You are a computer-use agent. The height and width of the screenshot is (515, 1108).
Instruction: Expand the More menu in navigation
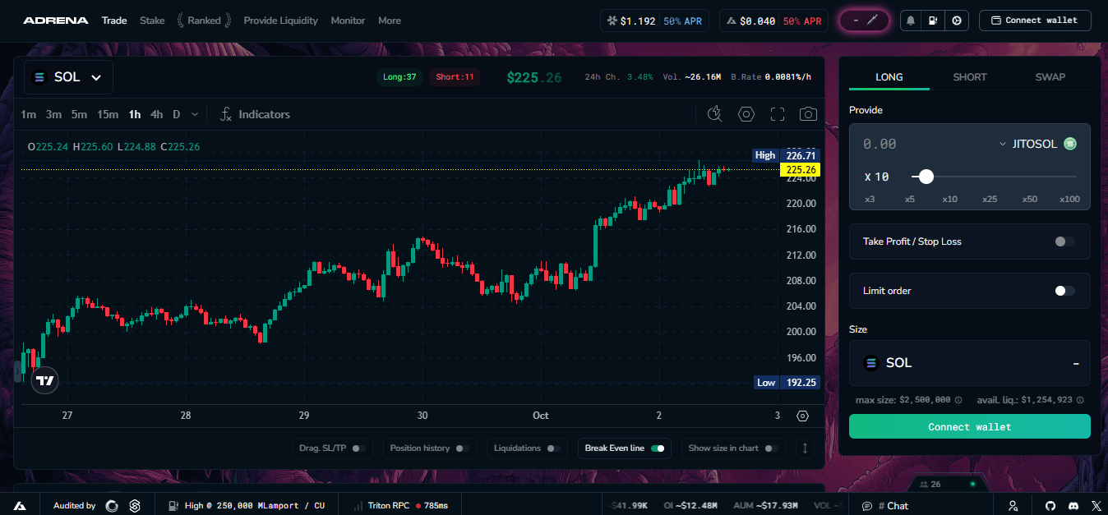point(390,21)
